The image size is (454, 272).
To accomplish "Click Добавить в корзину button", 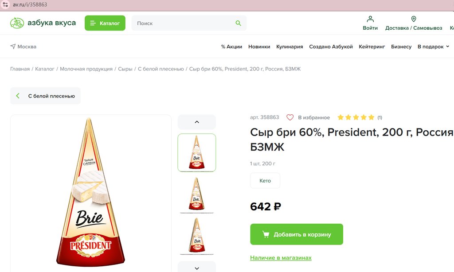I will click(x=297, y=234).
